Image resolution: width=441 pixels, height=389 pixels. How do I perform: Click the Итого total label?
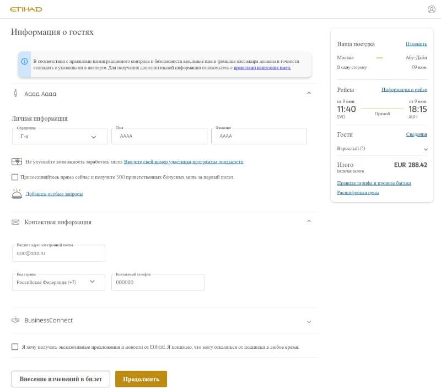pyautogui.click(x=345, y=165)
